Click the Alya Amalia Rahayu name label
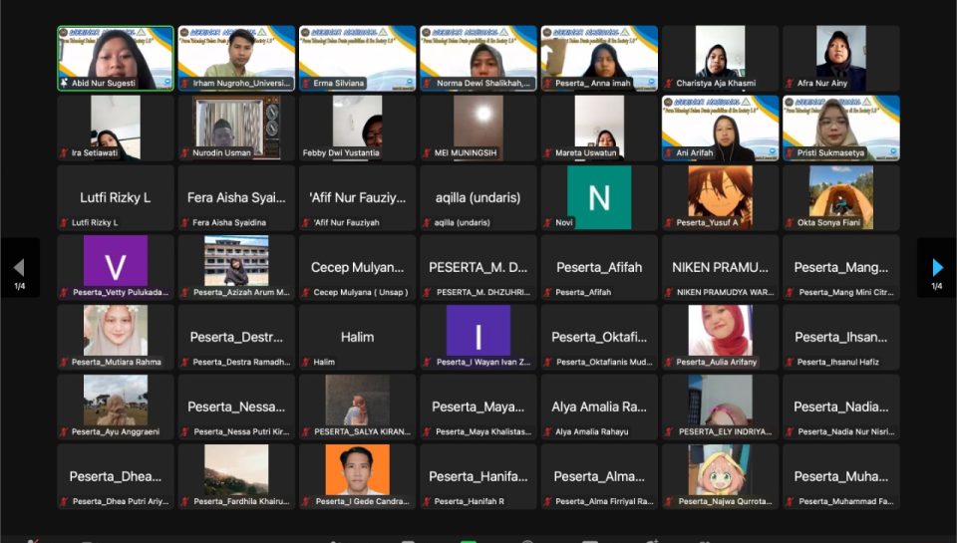Image resolution: width=957 pixels, height=543 pixels. click(x=592, y=431)
